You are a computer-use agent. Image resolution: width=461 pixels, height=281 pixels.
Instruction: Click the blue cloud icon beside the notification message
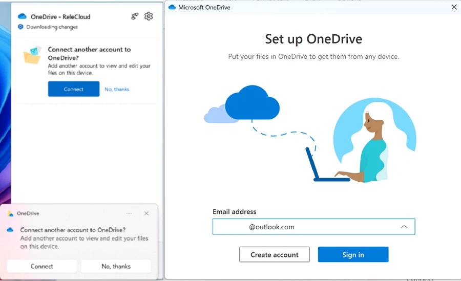(10, 230)
